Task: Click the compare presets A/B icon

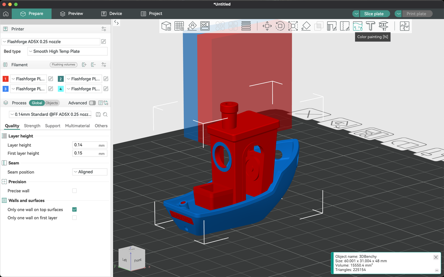Action: 106,103
